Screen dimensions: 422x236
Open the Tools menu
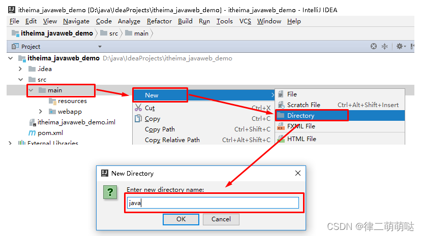tap(224, 21)
